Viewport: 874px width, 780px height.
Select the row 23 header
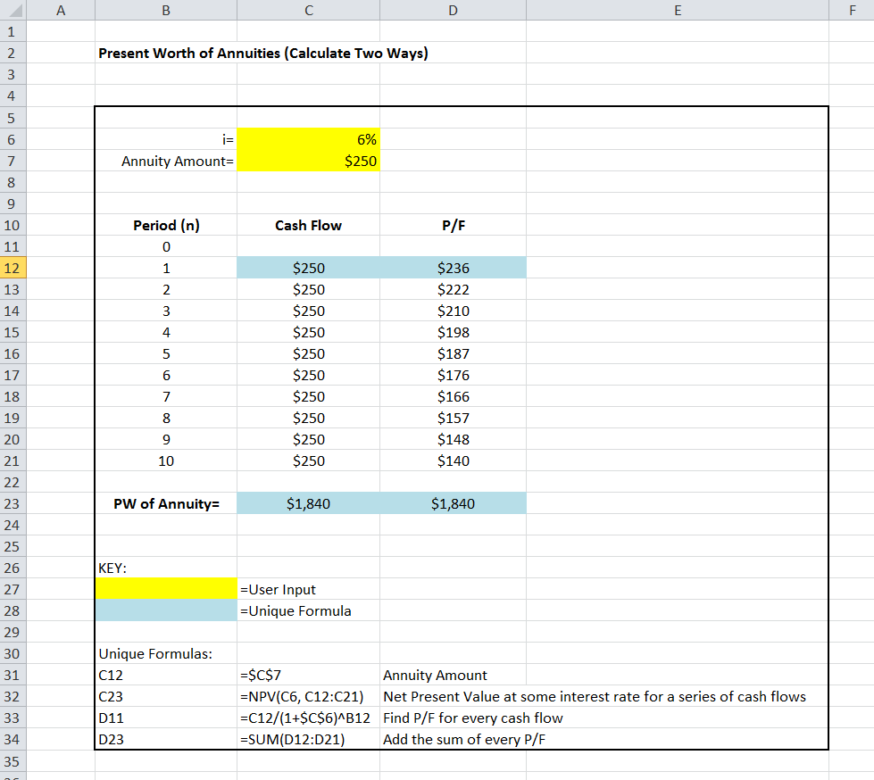[x=13, y=503]
